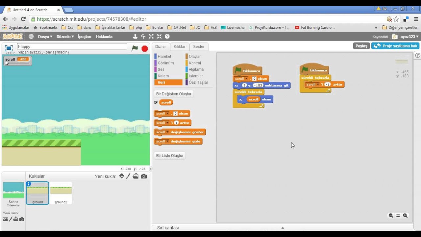
Task: Select Kontrol block category
Action: click(195, 63)
